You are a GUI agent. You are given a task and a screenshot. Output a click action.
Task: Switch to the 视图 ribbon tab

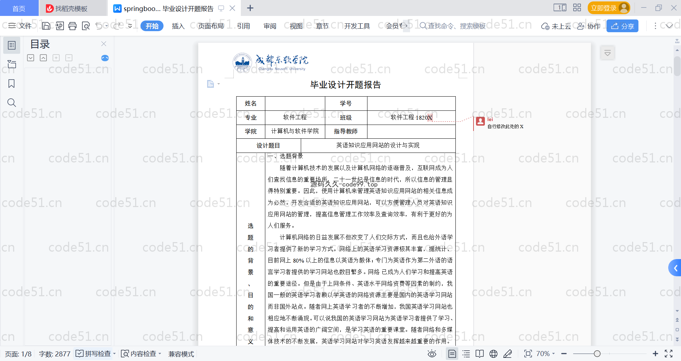tap(296, 26)
